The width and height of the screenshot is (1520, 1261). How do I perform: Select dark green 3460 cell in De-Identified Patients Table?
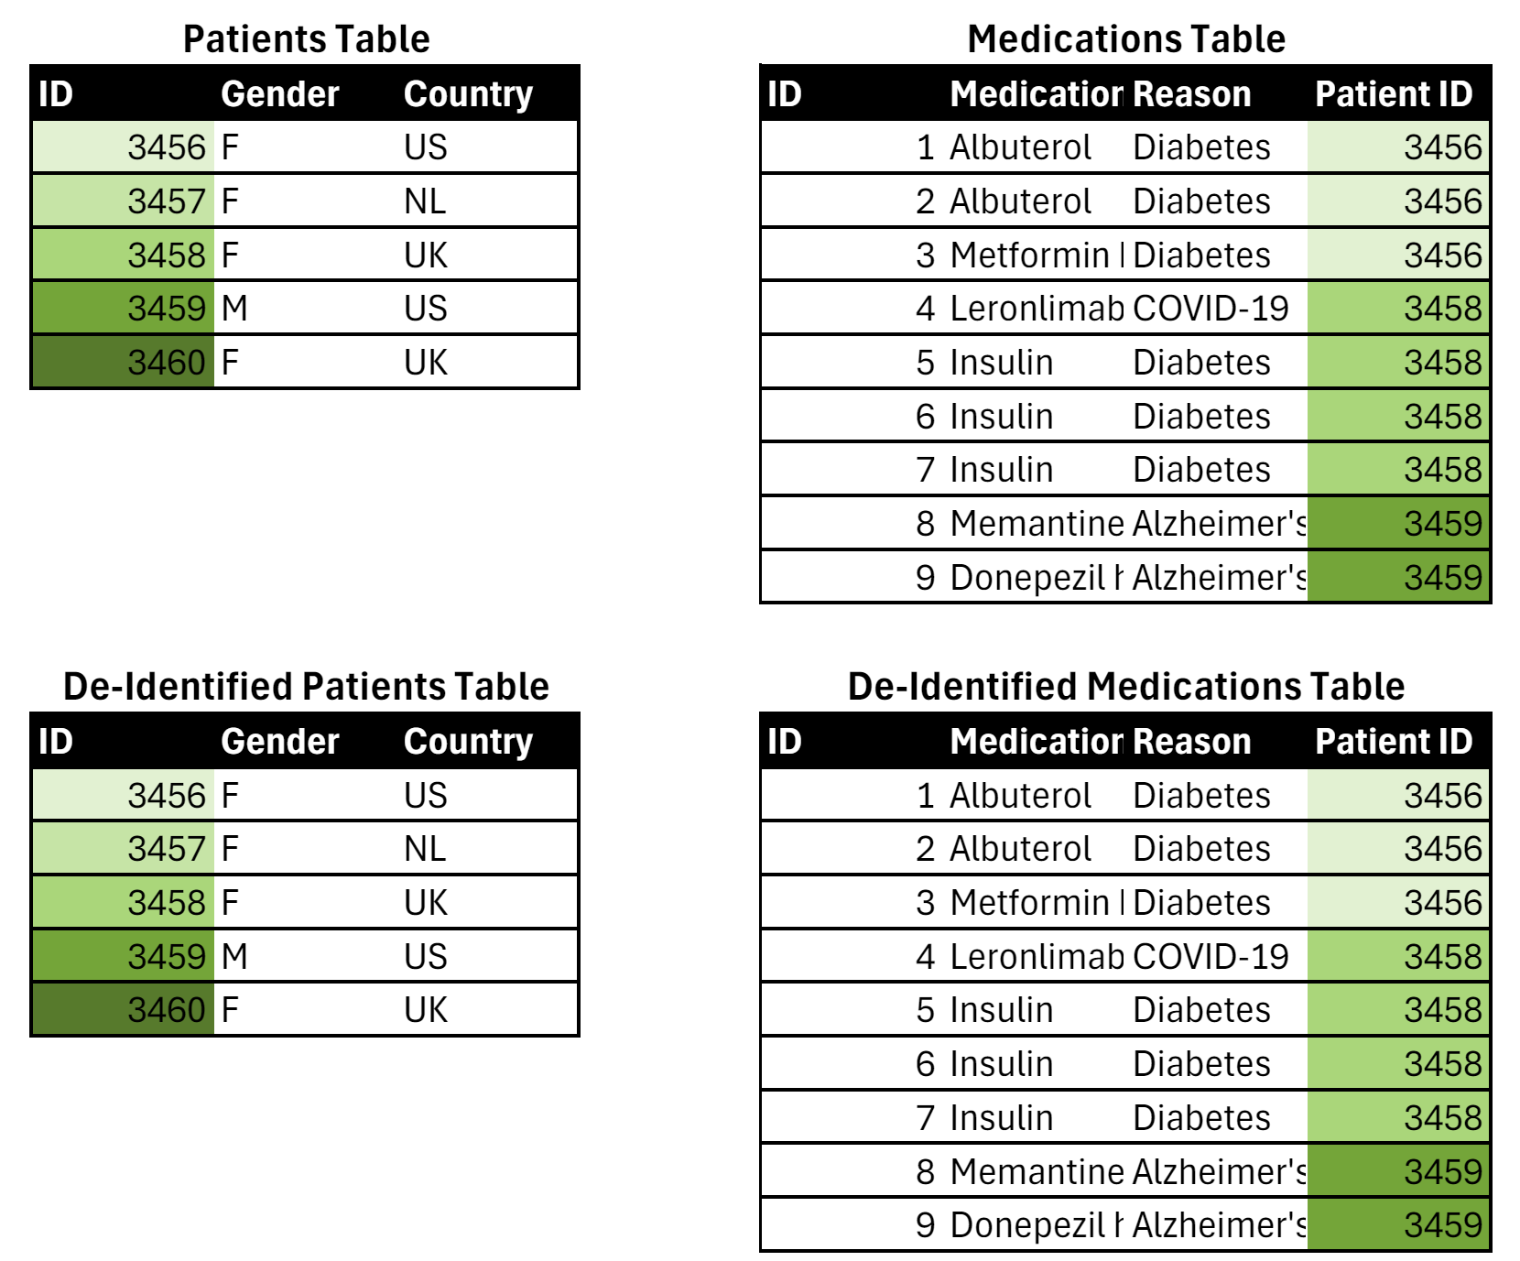pyautogui.click(x=124, y=1010)
